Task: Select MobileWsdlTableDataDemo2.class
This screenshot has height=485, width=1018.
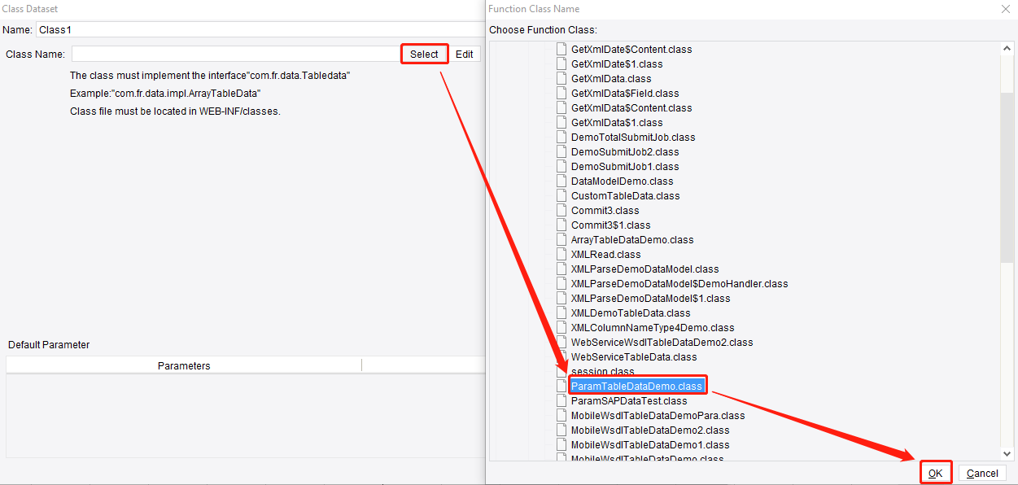Action: (x=650, y=430)
